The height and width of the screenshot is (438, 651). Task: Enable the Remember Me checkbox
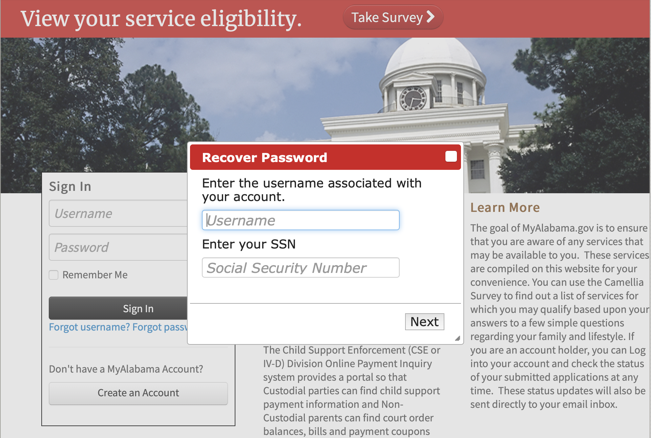[x=54, y=275]
